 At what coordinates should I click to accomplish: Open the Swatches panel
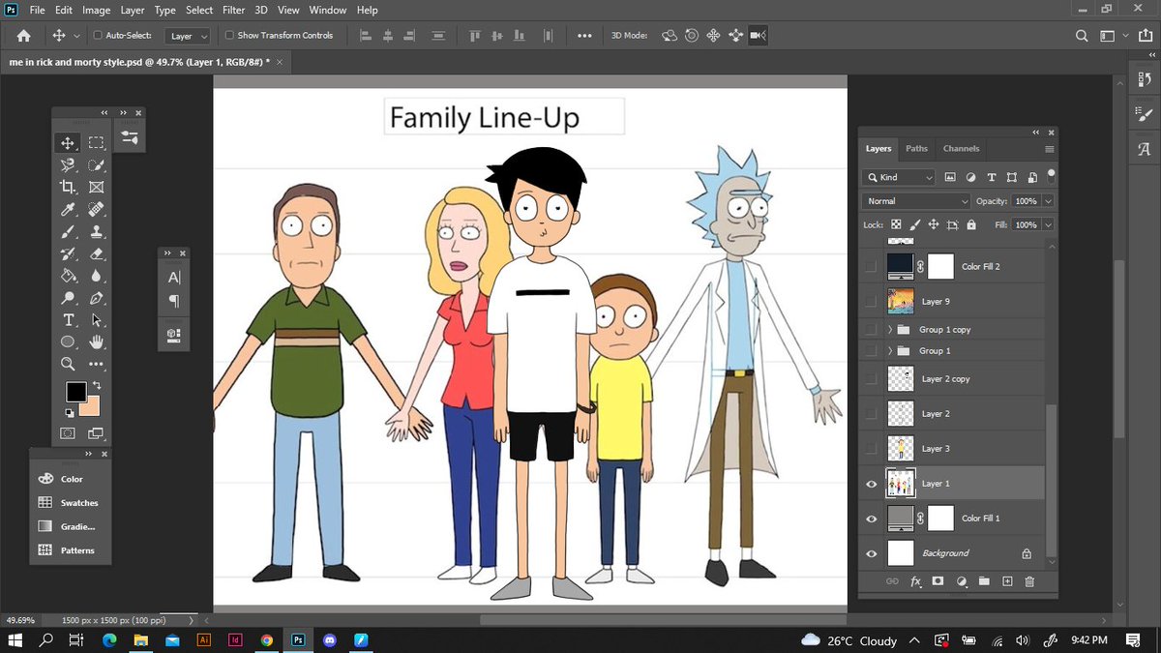coord(69,503)
